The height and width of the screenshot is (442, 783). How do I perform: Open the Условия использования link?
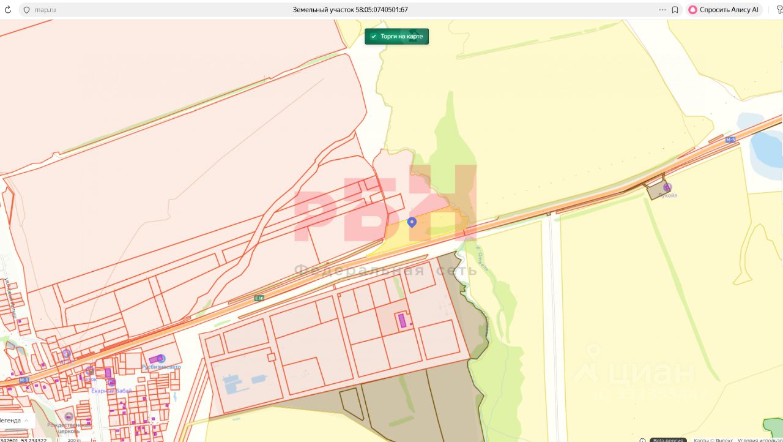click(x=760, y=440)
